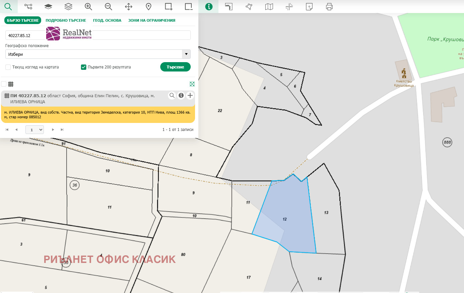The height and width of the screenshot is (293, 464).
Task: Zoom to parcel 40227.85.12 result
Action: 172,96
